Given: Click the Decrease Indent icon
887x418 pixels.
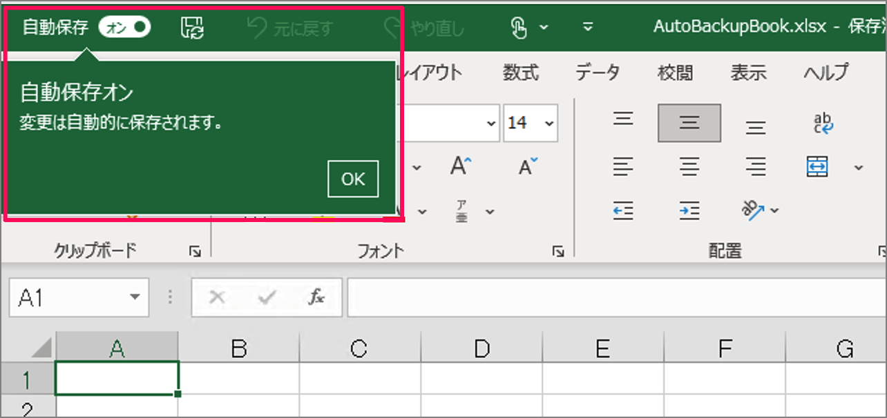Looking at the screenshot, I should pyautogui.click(x=622, y=210).
